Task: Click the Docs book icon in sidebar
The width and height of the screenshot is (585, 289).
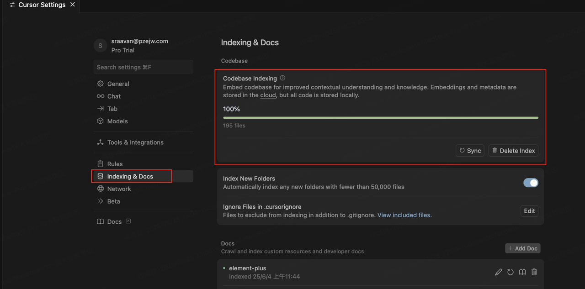Action: (100, 221)
